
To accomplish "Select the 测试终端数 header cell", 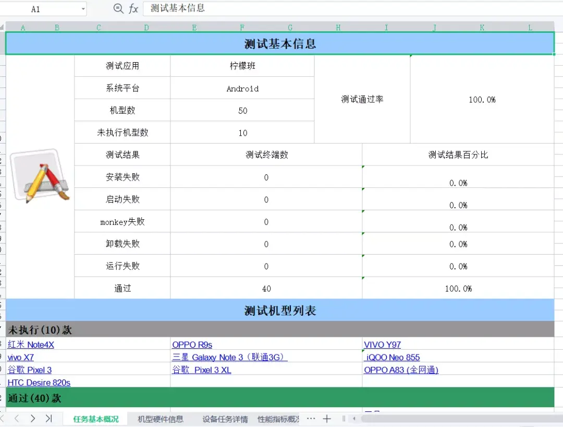I will 266,155.
